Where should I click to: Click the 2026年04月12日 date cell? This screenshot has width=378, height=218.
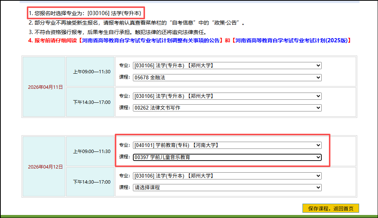[43, 167]
